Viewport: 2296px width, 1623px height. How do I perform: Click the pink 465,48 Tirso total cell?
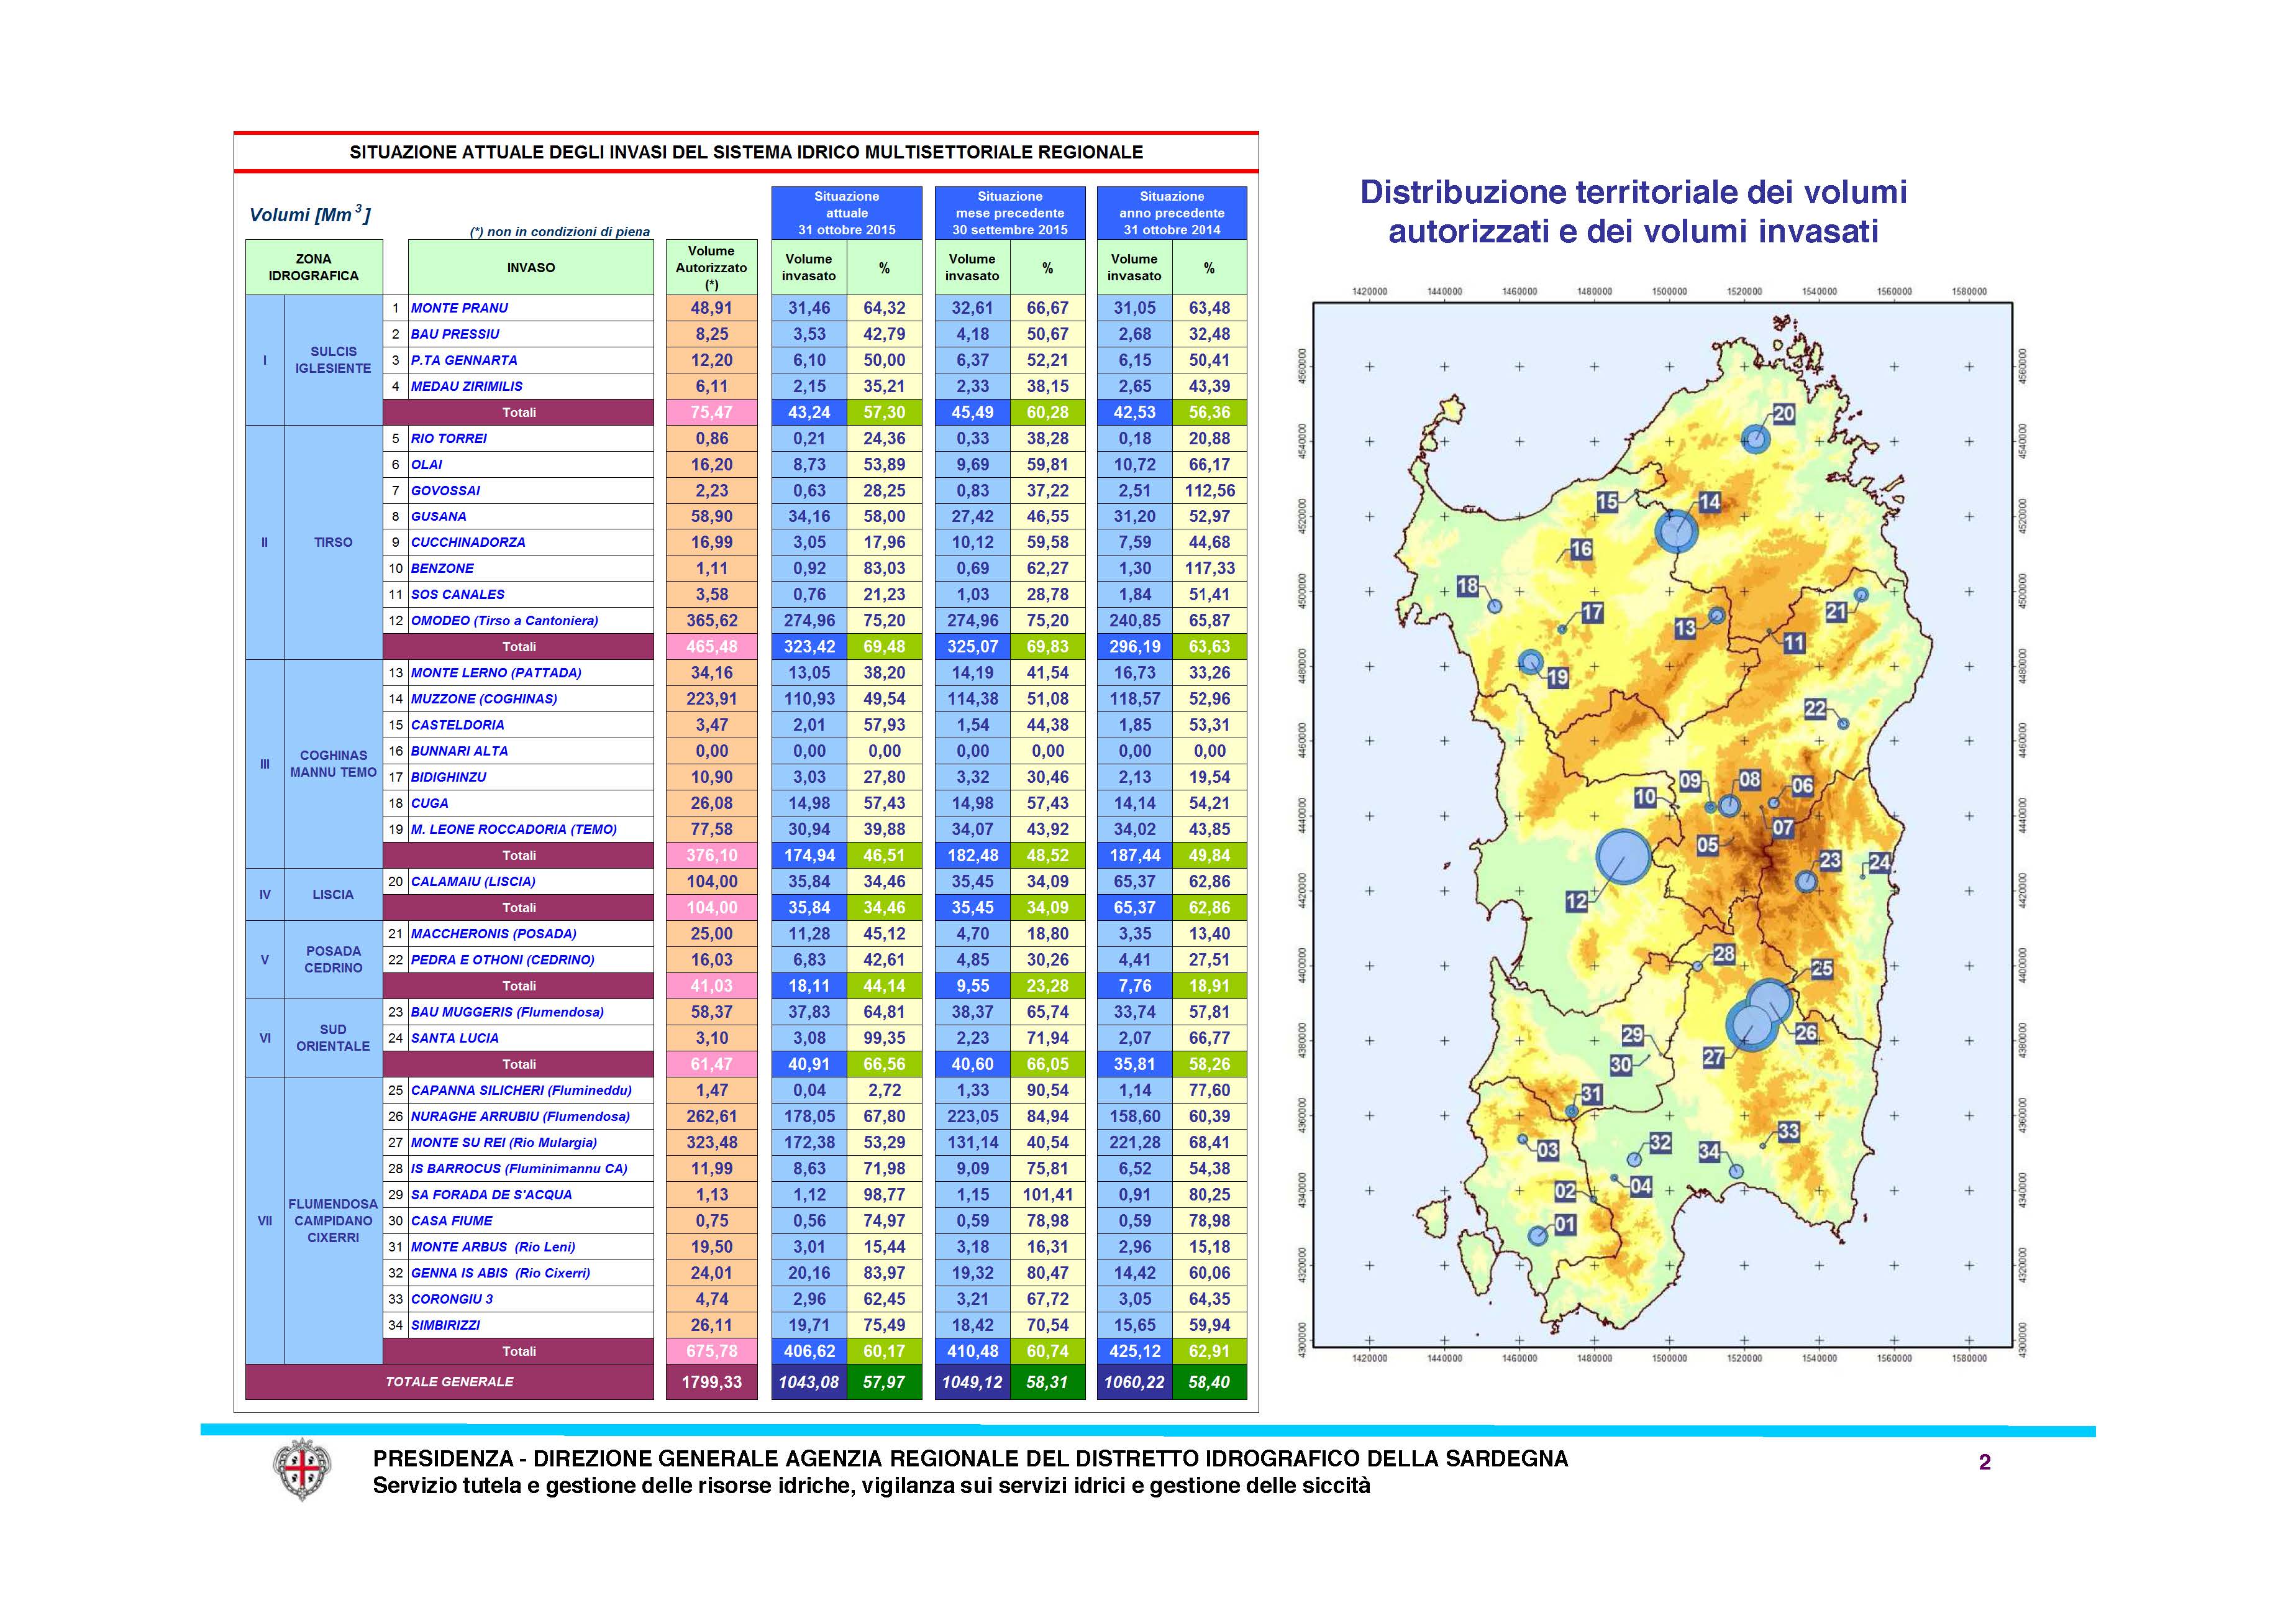tap(711, 646)
